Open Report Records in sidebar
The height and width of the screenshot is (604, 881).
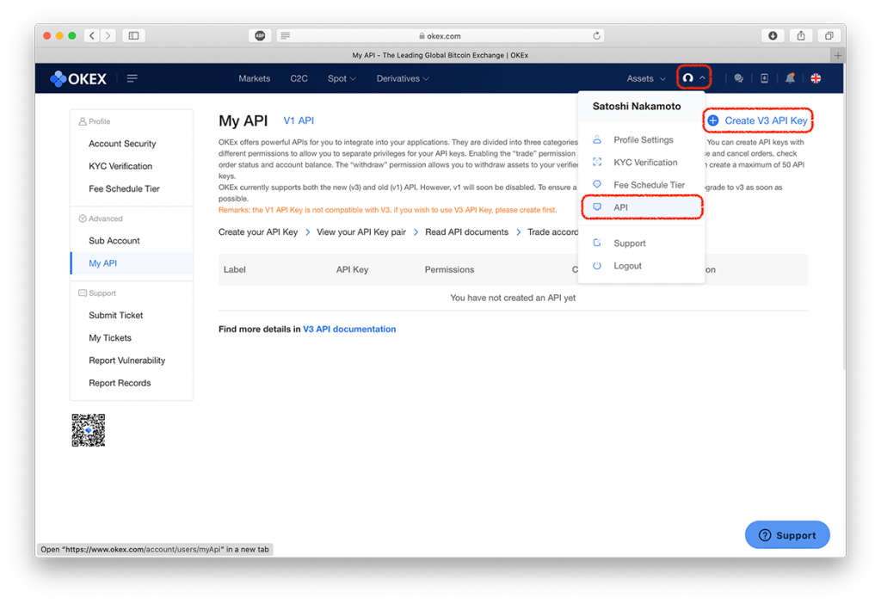120,383
